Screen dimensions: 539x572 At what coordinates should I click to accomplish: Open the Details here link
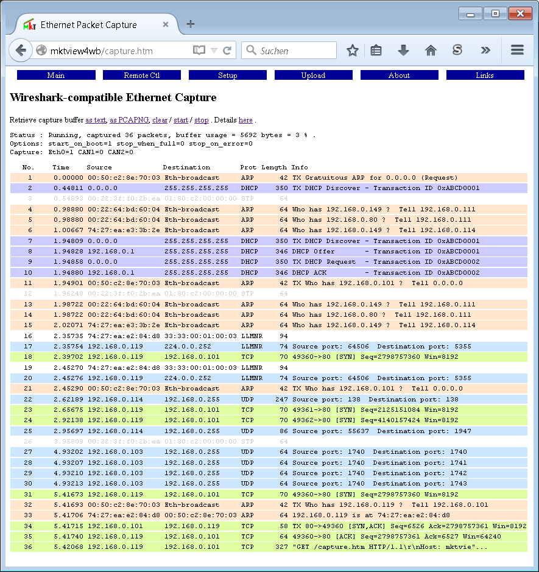(245, 120)
